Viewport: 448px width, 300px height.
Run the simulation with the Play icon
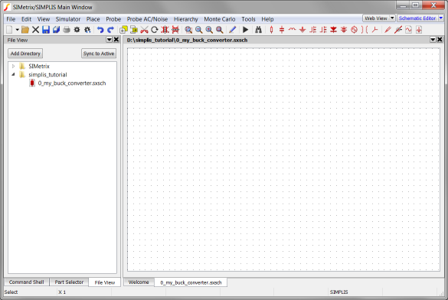click(x=245, y=30)
